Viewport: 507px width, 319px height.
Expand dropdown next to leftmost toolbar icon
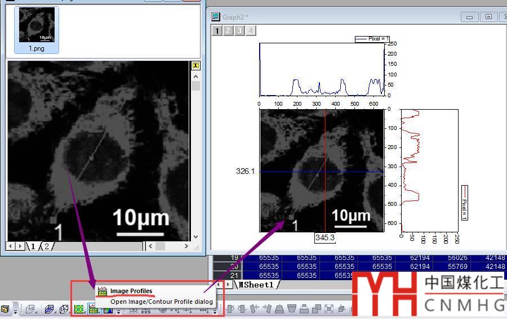tap(15, 312)
